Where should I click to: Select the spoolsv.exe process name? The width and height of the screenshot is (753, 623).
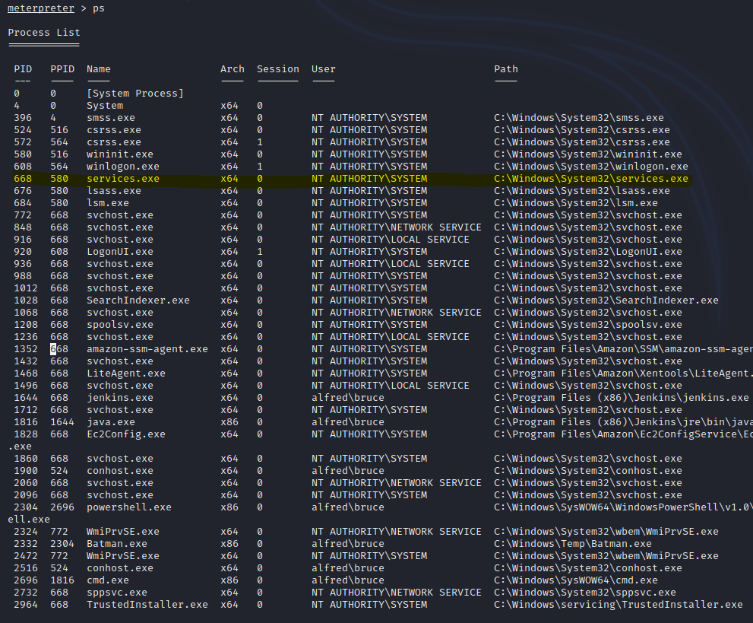(x=120, y=325)
